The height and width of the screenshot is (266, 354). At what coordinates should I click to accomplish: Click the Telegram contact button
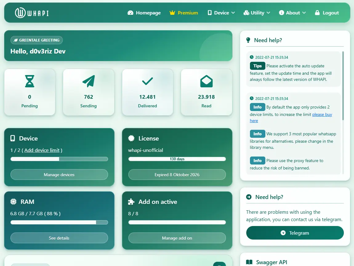click(295, 233)
